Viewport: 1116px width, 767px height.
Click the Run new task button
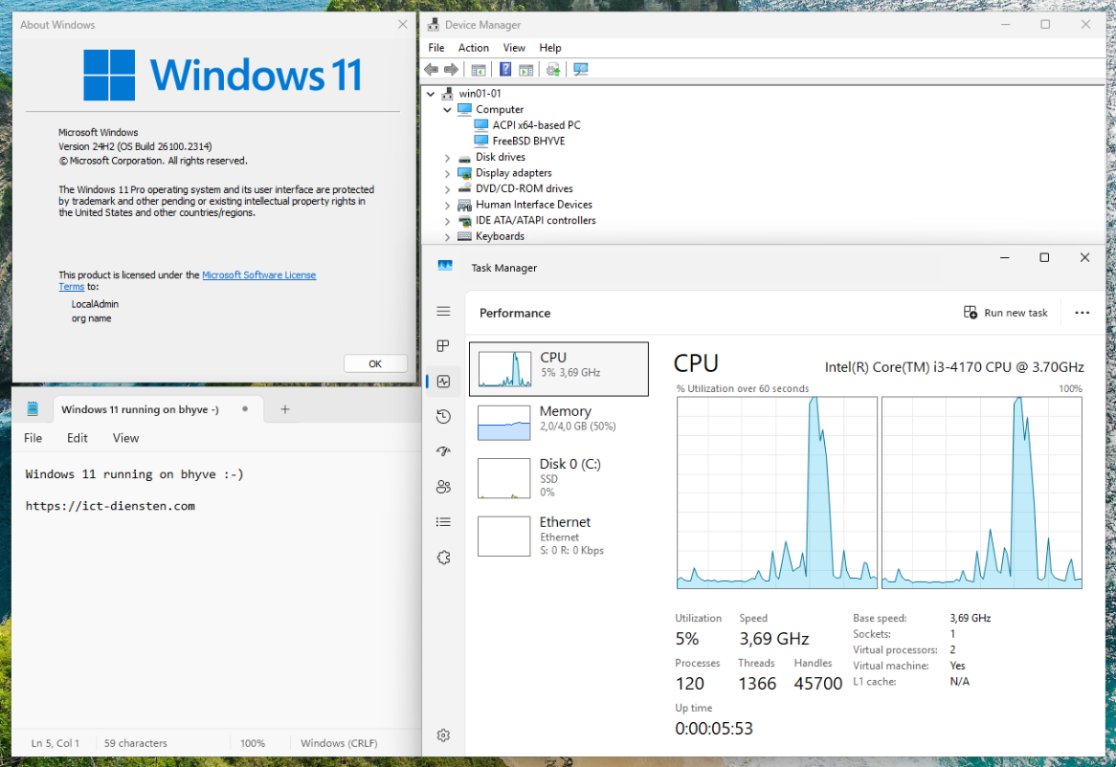pos(1006,313)
